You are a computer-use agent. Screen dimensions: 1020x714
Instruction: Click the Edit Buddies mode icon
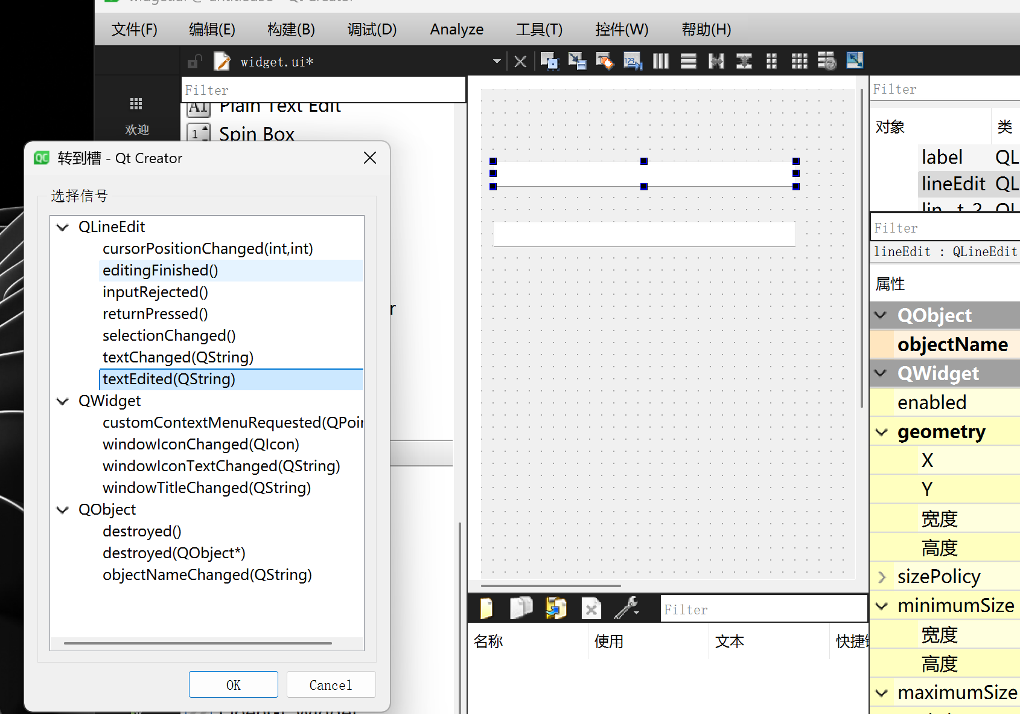click(605, 61)
